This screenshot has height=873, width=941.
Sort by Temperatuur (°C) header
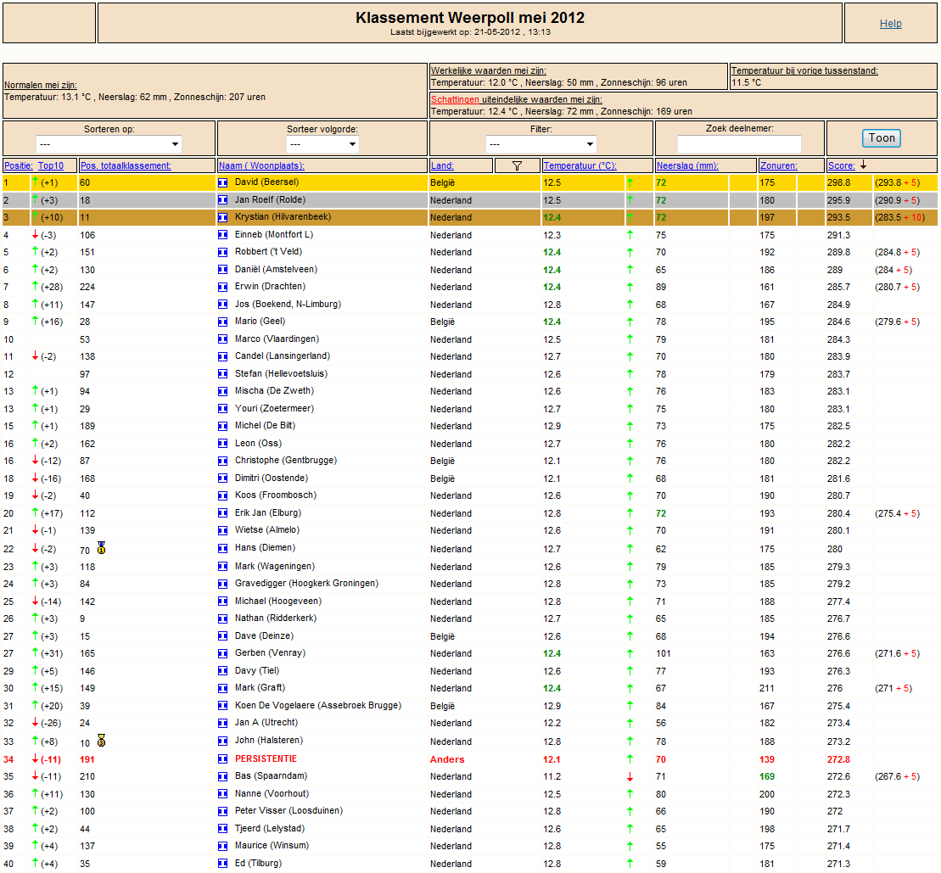coord(580,165)
